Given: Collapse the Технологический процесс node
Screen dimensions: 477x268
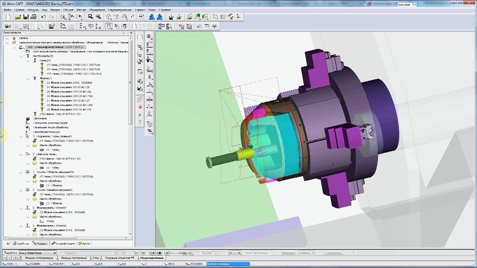Looking at the screenshot, I should coord(7,43).
